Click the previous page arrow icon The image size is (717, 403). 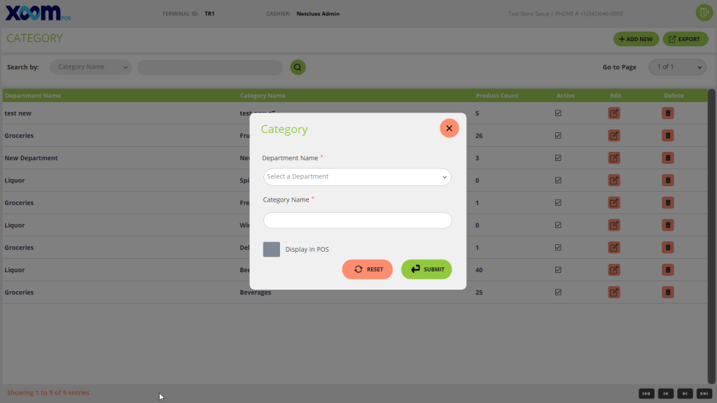(x=665, y=393)
